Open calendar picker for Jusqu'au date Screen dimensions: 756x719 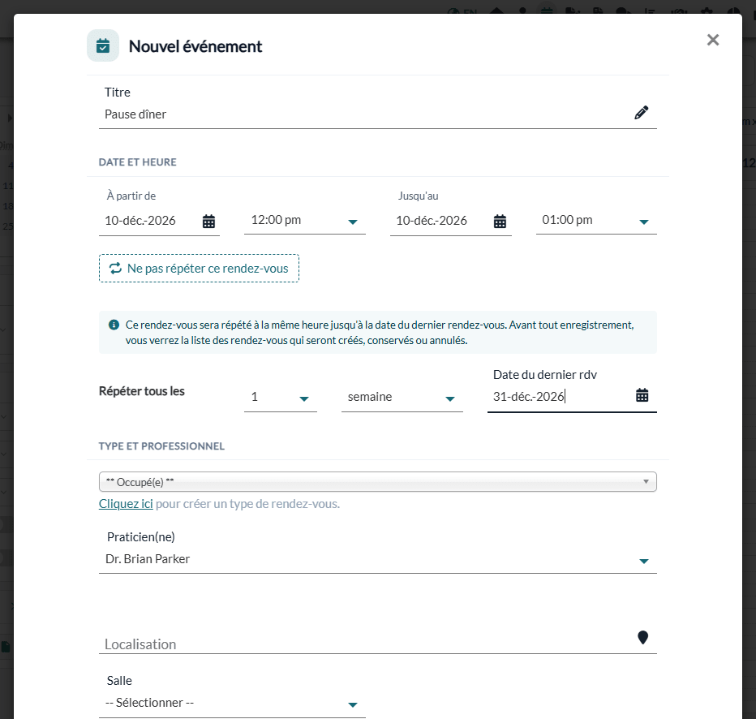pyautogui.click(x=500, y=222)
